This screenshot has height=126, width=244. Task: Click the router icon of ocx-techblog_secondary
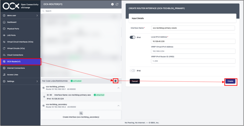click(x=43, y=106)
